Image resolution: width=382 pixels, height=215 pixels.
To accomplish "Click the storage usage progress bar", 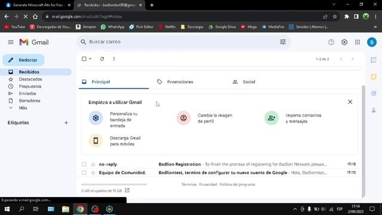I will point(114,185).
